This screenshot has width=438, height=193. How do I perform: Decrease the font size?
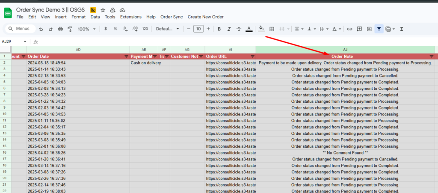[x=189, y=29]
